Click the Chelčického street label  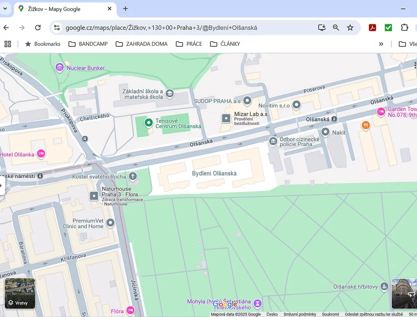pos(94,117)
